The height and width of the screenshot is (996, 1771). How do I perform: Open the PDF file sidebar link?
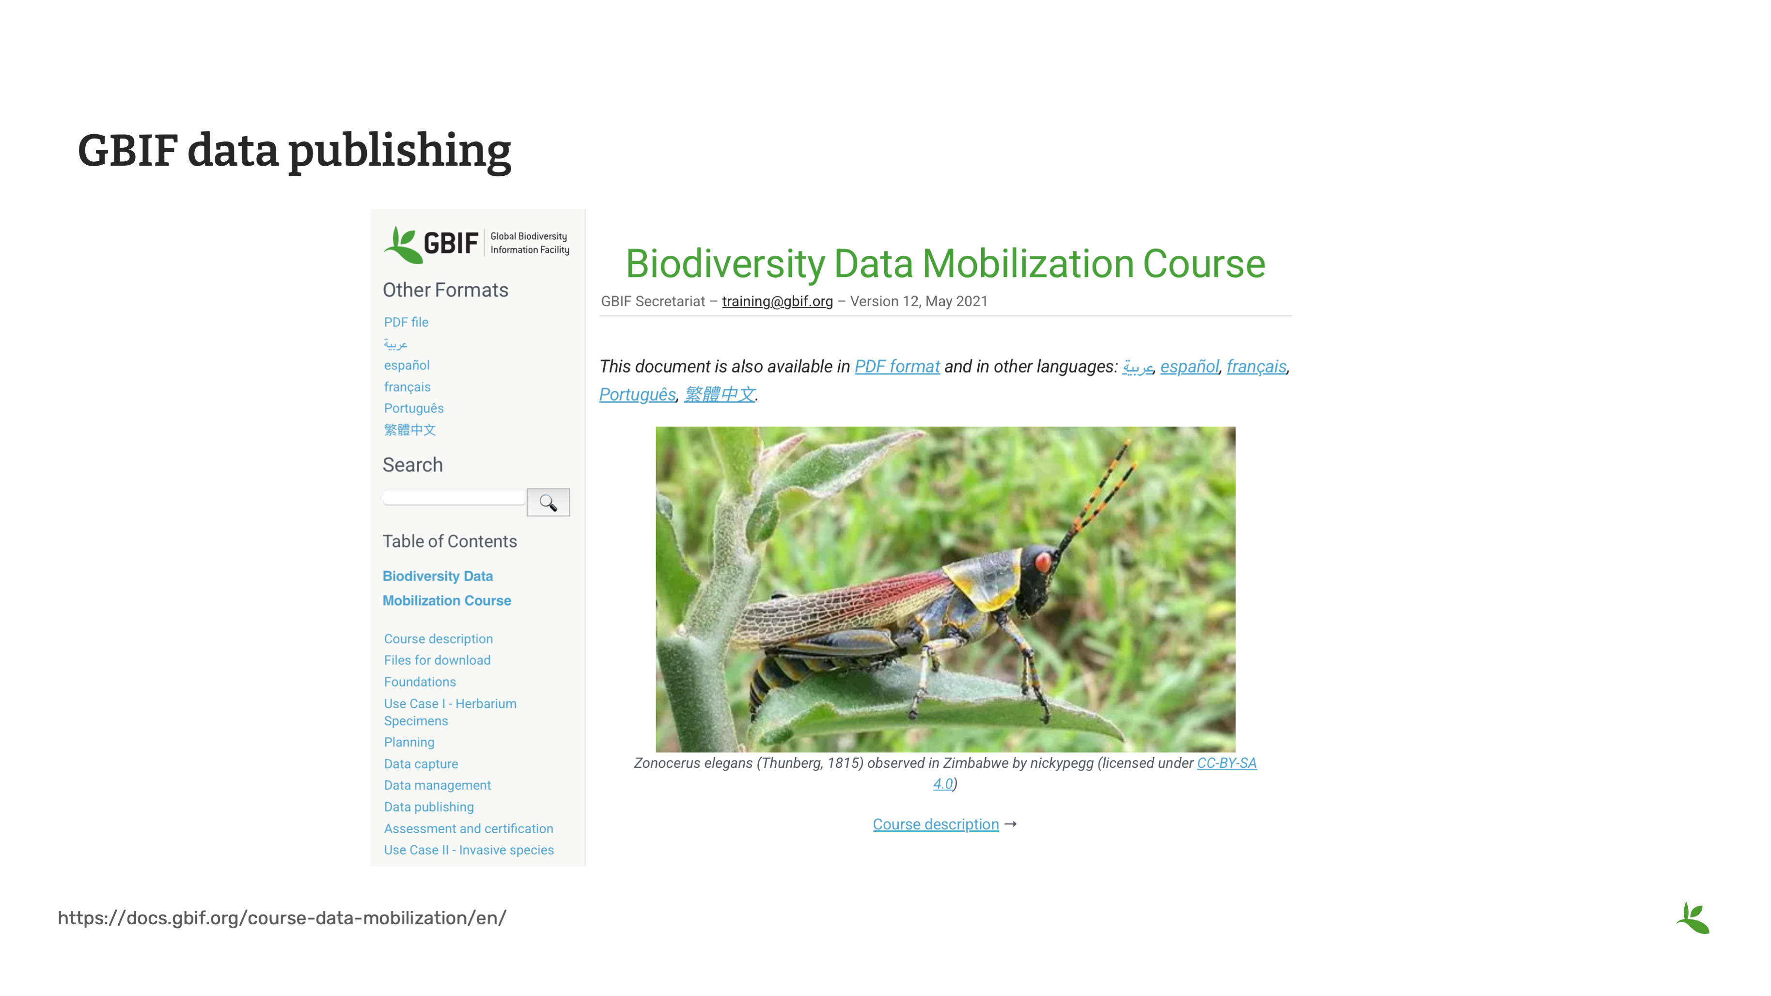pos(406,322)
